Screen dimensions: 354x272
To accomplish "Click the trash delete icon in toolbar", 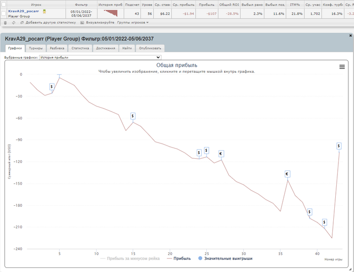I will click(x=6, y=23).
